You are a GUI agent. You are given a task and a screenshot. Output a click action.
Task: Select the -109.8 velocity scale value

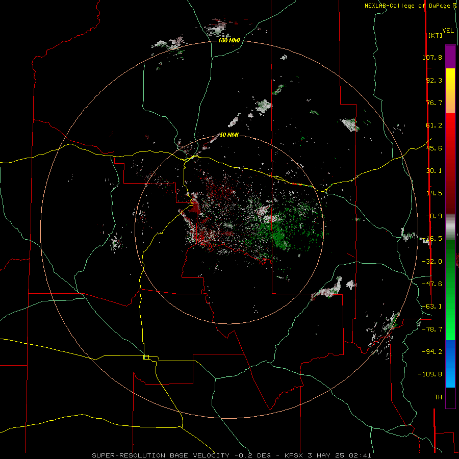click(x=430, y=374)
